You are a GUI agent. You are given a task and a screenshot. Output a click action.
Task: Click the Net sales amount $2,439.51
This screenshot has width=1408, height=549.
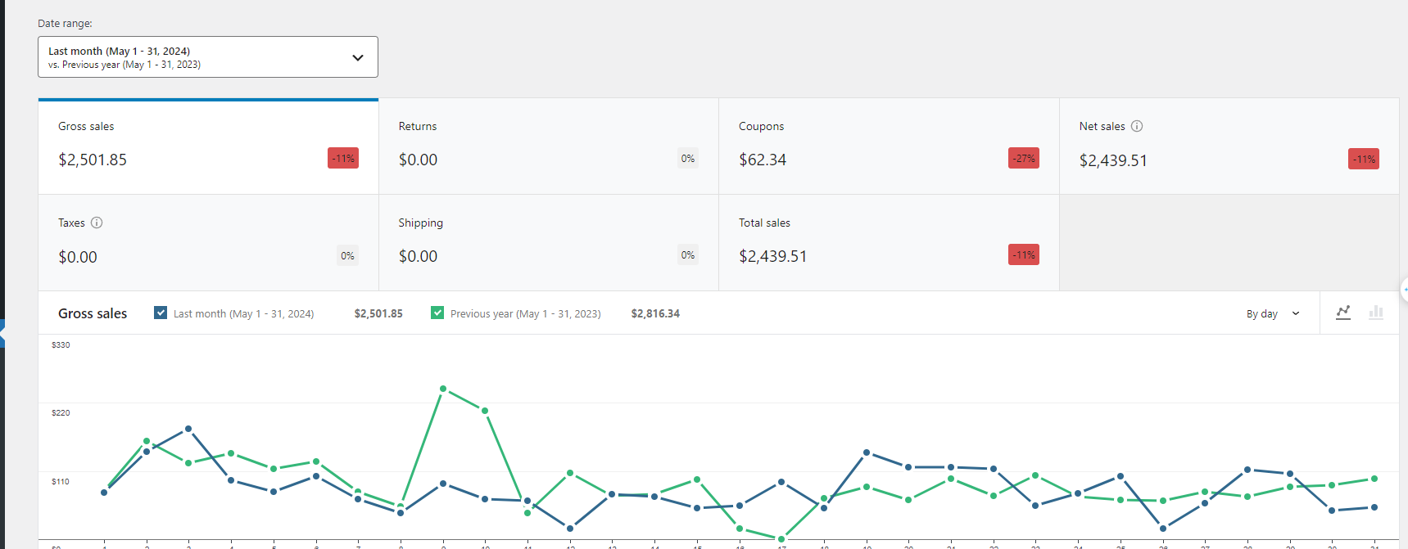1112,160
